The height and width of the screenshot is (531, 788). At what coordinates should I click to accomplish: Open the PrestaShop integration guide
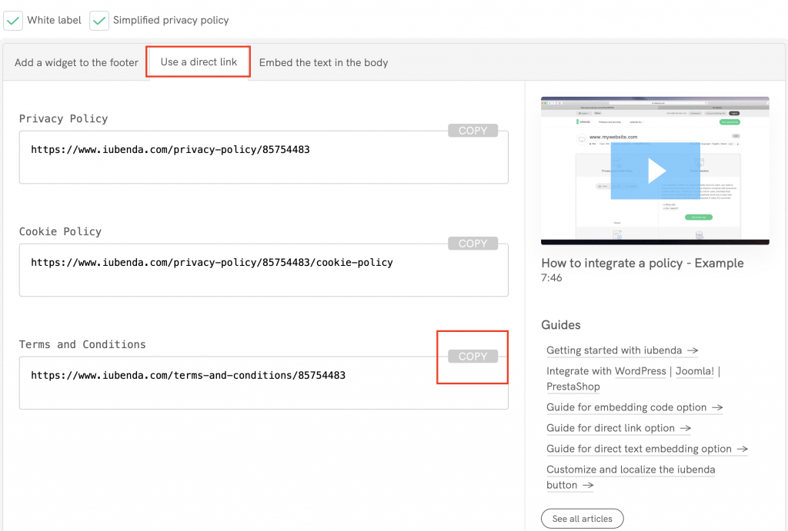point(573,387)
